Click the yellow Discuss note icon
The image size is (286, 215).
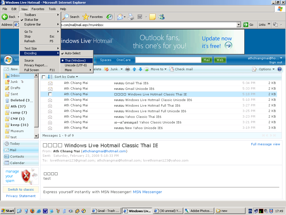coord(152,17)
